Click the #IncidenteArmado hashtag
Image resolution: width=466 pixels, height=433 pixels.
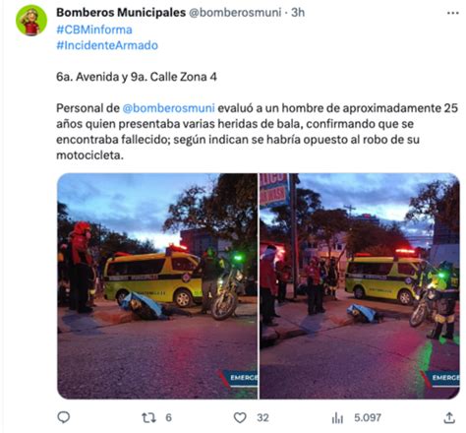tap(107, 45)
